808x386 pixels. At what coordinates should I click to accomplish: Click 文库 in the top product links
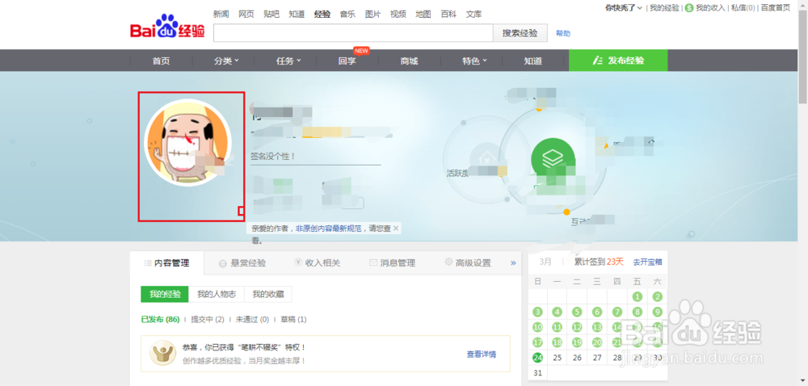coord(473,15)
